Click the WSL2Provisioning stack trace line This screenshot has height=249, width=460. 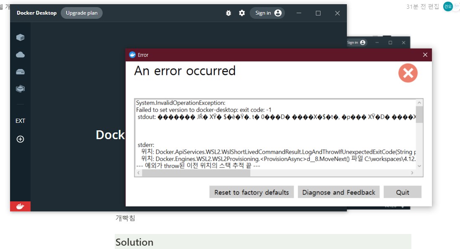pyautogui.click(x=279, y=159)
